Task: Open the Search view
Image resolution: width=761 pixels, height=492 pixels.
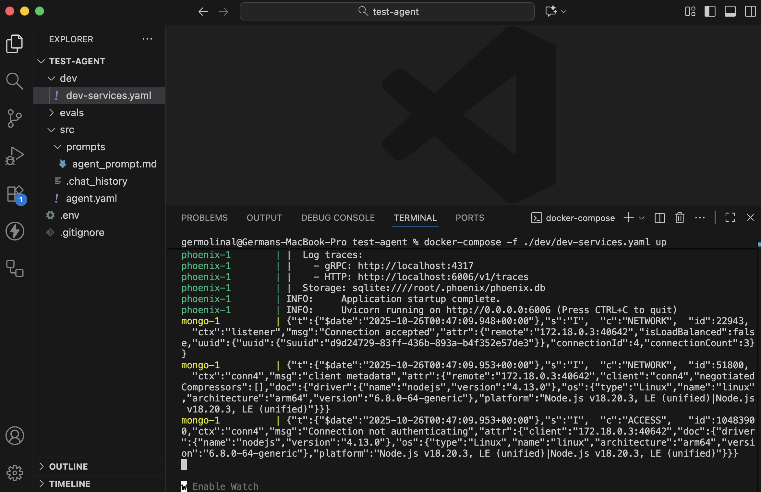Action: pos(15,81)
